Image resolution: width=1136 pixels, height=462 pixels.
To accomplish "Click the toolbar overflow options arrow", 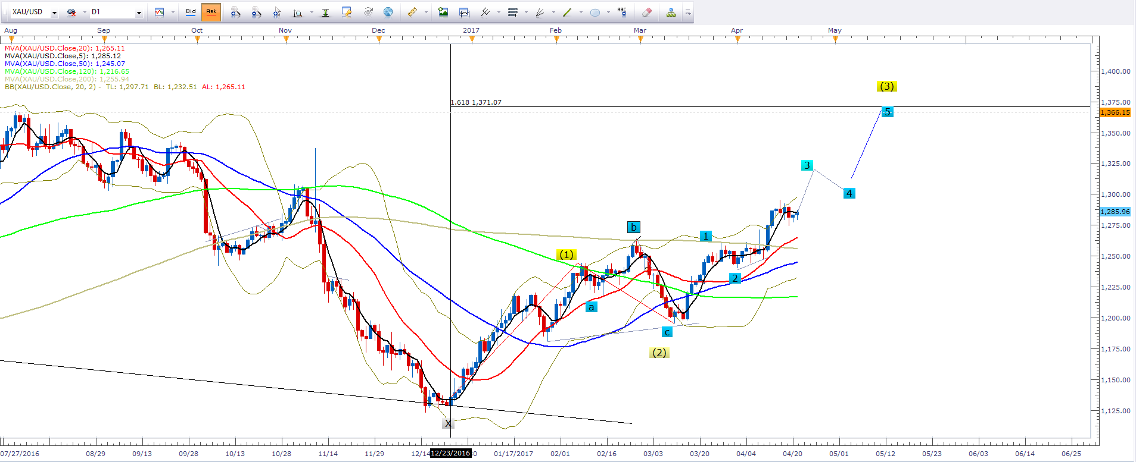I will (688, 12).
